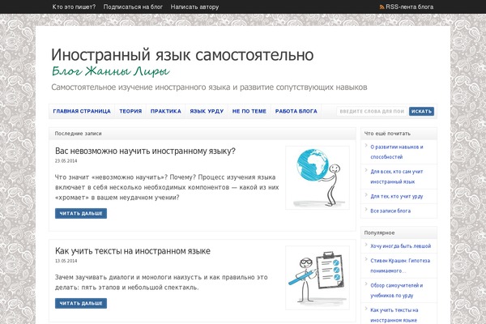Open sidebar popular link 'Как учить тексты на иностранном языке'
The height and width of the screenshot is (324, 486).
pyautogui.click(x=394, y=315)
